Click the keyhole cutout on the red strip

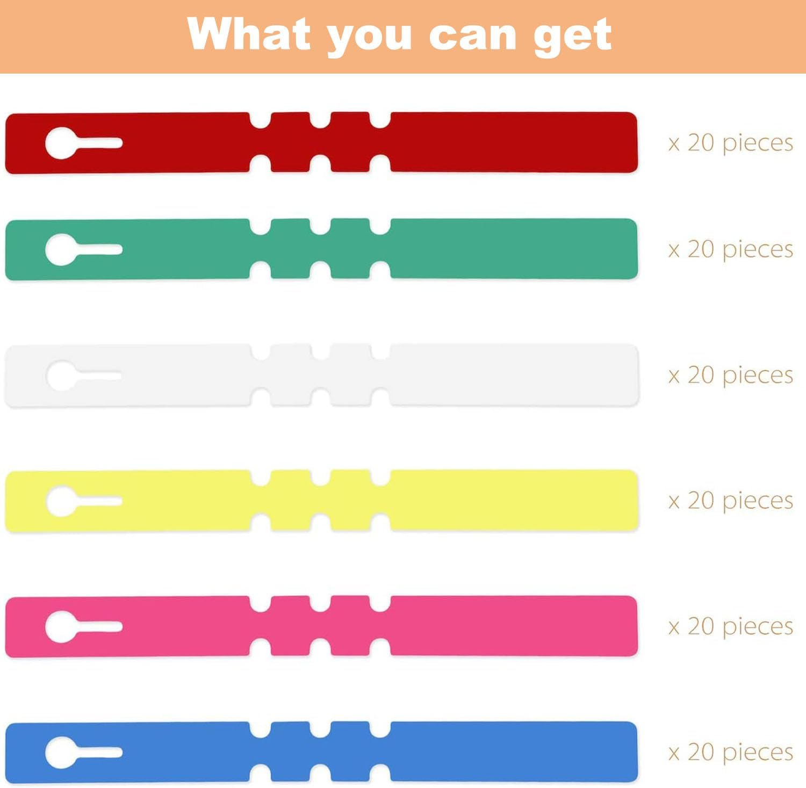62,143
